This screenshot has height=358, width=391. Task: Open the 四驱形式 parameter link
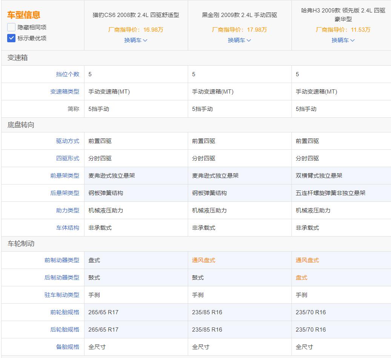coord(68,158)
